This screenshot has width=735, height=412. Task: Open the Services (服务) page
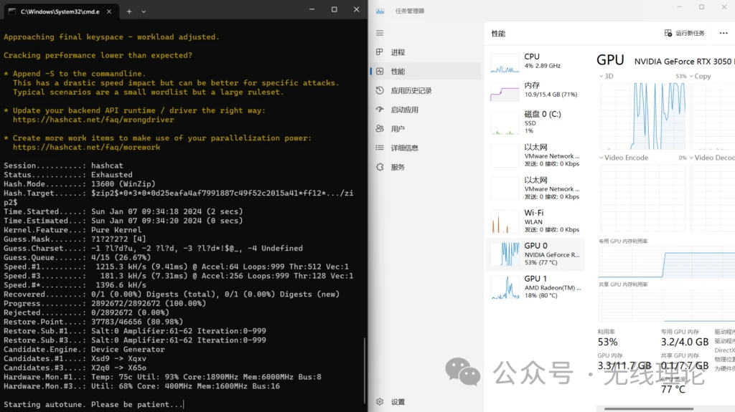426,167
